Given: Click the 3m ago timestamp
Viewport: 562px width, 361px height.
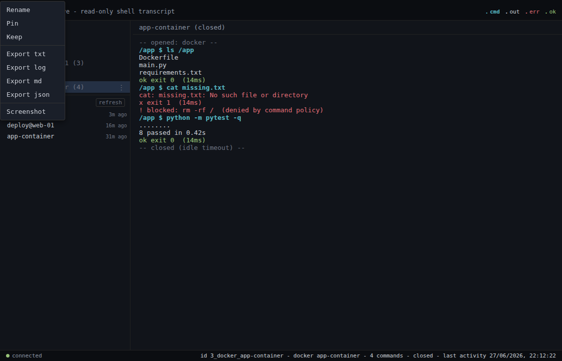Looking at the screenshot, I should click(117, 115).
